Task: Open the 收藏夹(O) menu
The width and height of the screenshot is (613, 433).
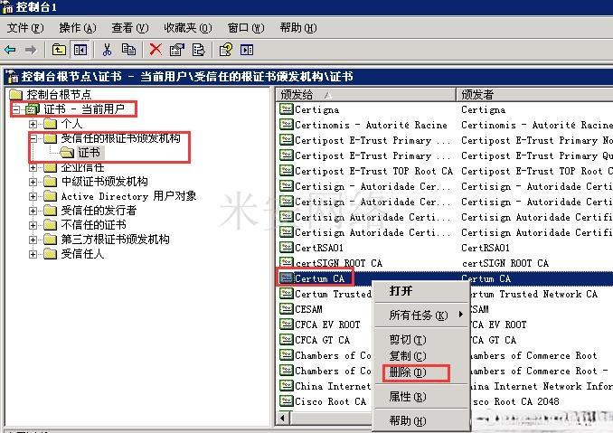Action: tap(188, 28)
